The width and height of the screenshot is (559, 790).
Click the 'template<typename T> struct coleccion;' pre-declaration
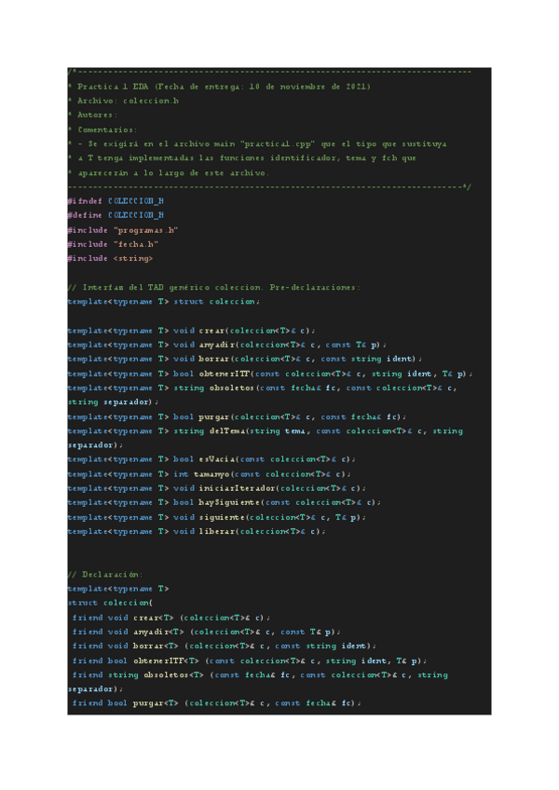pyautogui.click(x=164, y=301)
